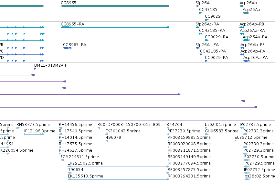Click the 190654 EST label
The width and height of the screenshot is (275, 181).
pyautogui.click(x=76, y=170)
